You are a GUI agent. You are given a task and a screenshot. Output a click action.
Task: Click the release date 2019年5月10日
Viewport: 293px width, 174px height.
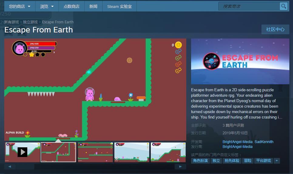pos(235,133)
